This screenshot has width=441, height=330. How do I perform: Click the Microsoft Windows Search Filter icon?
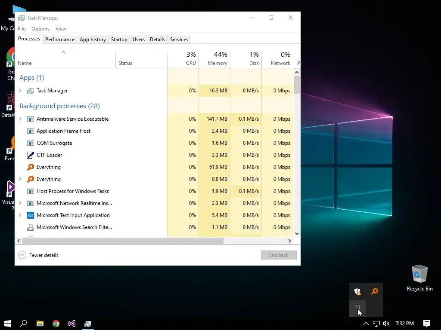(x=31, y=227)
